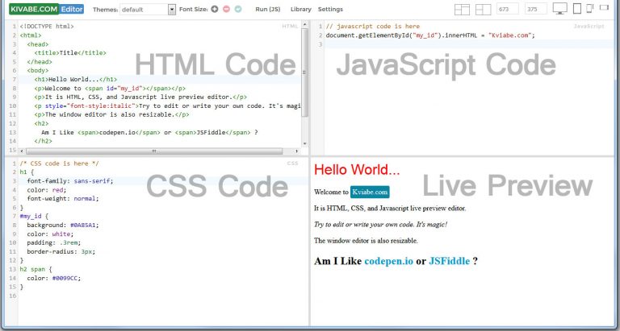Click the HTML editor scroll-right arrow
The height and width of the screenshot is (331, 620).
296,151
